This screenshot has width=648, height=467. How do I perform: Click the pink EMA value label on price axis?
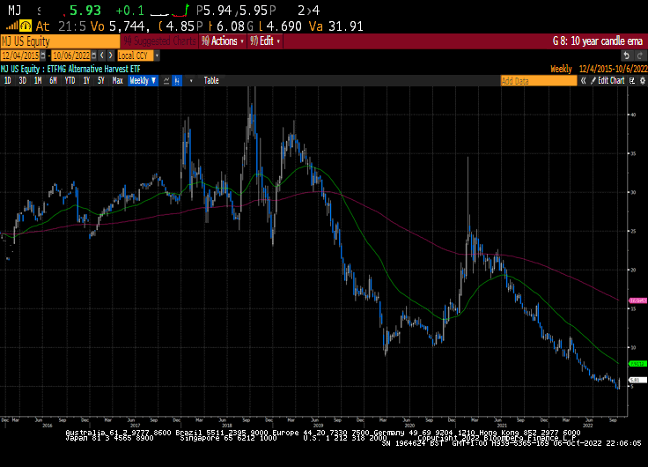(x=637, y=300)
